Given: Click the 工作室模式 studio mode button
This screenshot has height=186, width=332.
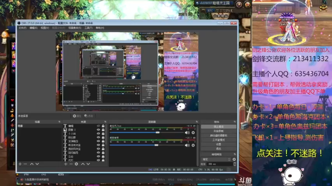Looking at the screenshot, I should (219, 140).
